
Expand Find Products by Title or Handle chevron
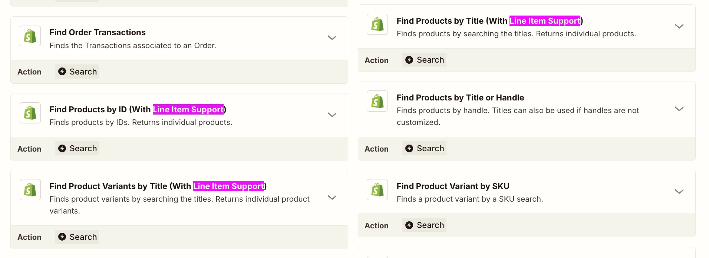tap(679, 109)
